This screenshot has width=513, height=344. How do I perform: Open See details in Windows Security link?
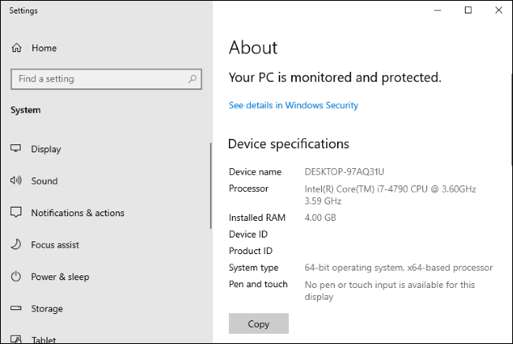[293, 105]
